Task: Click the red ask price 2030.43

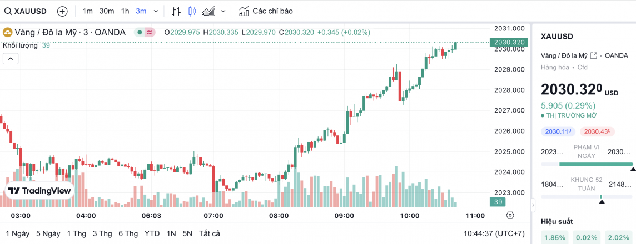Action: point(595,131)
